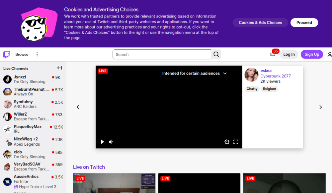Open TheBurntPeanut_ channel name
The image size is (332, 193).
click(x=32, y=89)
